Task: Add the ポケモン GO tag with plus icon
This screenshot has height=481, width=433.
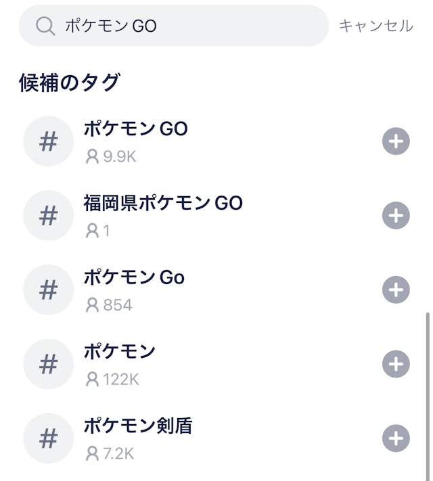Action: point(396,142)
